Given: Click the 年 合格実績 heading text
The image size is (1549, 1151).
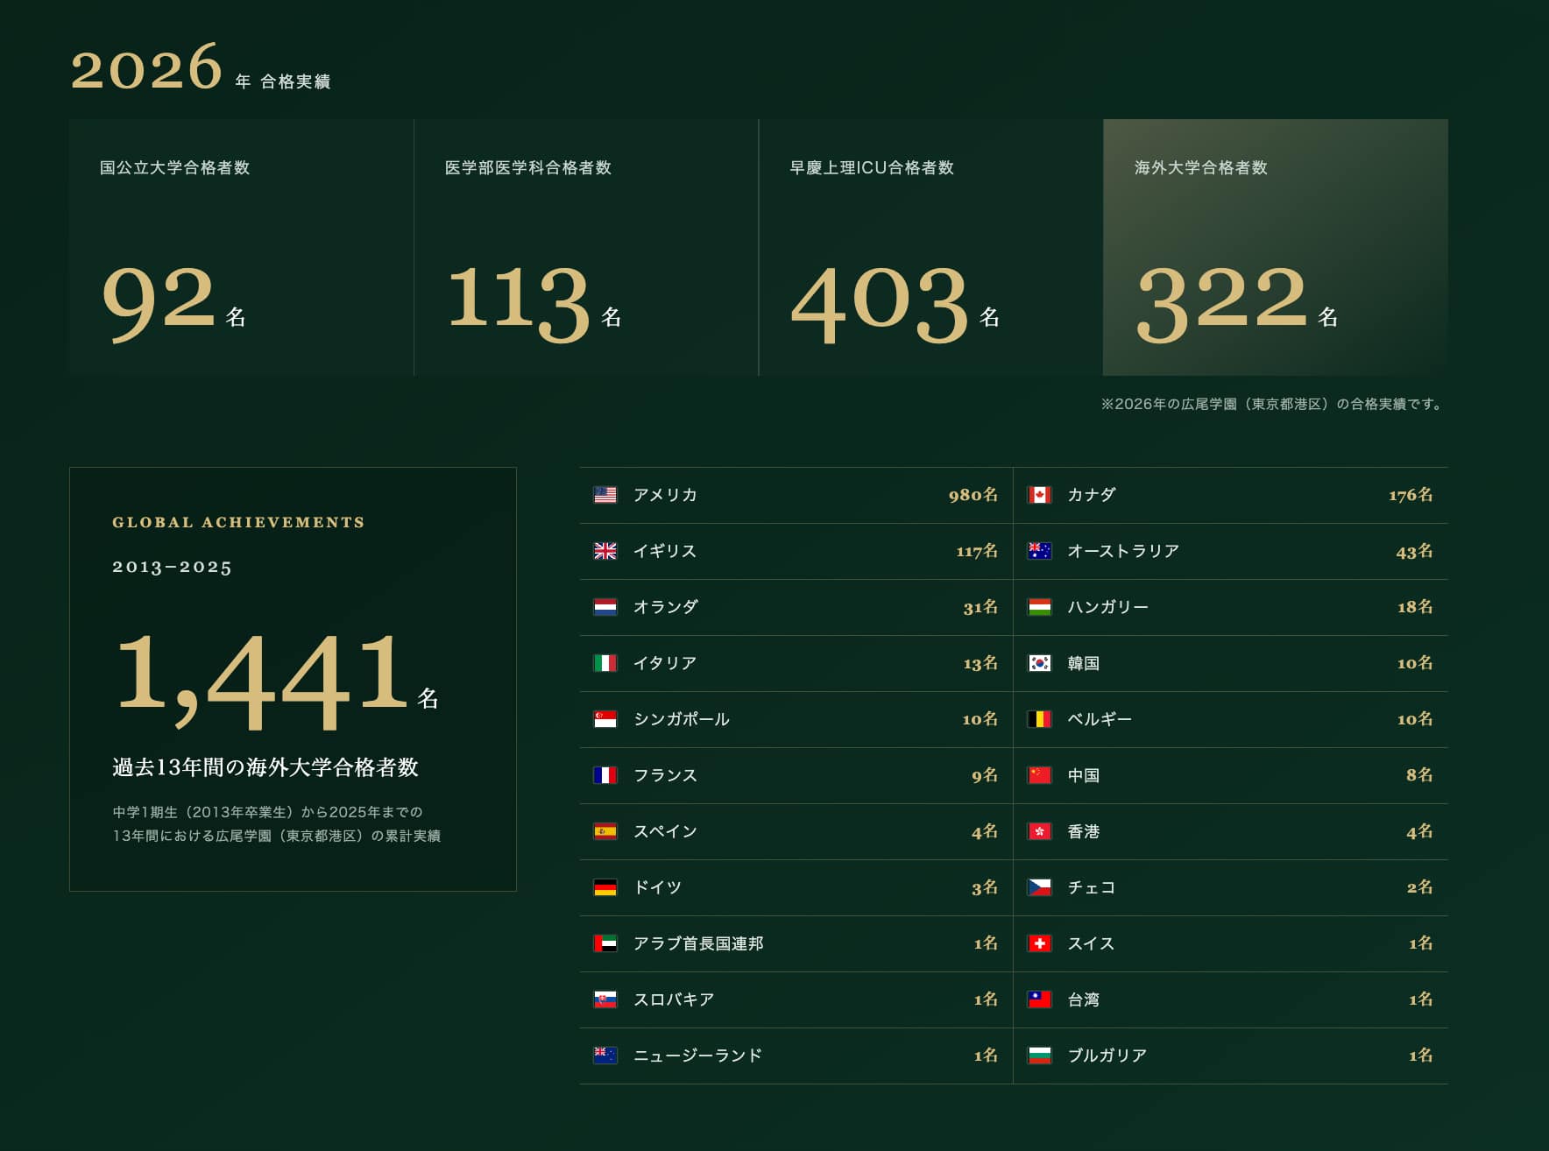Looking at the screenshot, I should click(283, 81).
